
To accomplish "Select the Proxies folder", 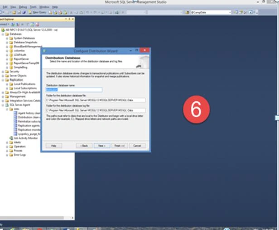I will tap(18, 151).
